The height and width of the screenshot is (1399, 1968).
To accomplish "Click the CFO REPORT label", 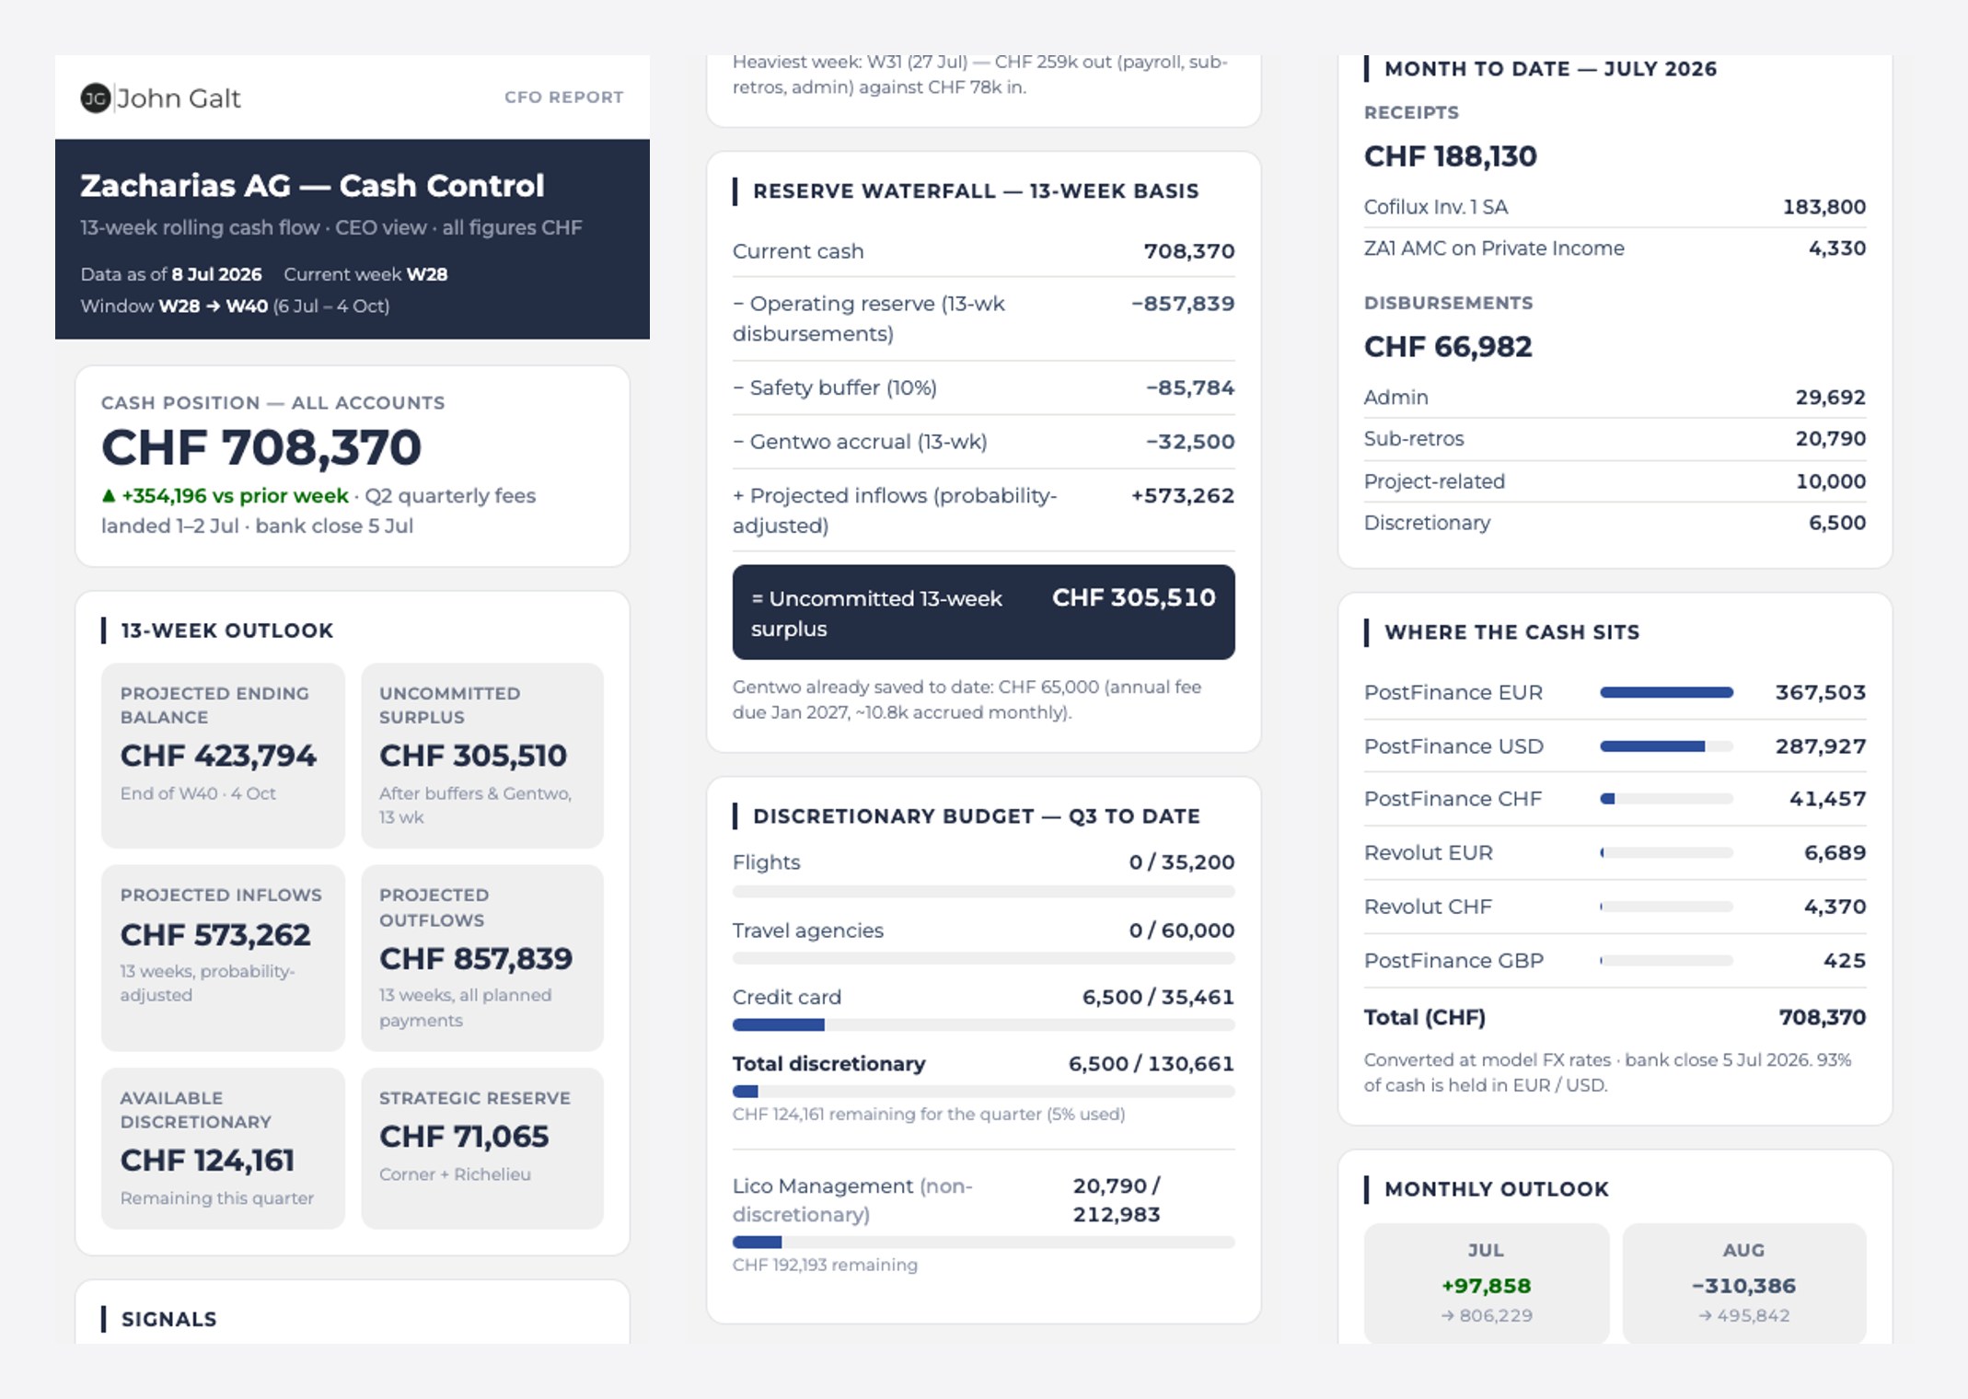I will pos(563,98).
